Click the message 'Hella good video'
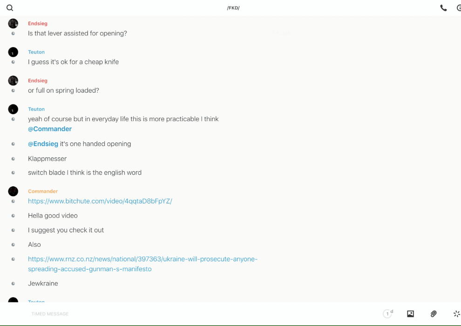 [53, 216]
